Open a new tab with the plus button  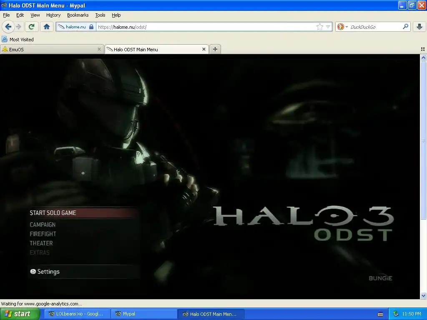point(215,49)
